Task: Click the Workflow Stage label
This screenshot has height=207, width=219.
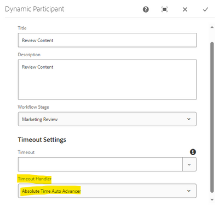Action: (x=33, y=107)
